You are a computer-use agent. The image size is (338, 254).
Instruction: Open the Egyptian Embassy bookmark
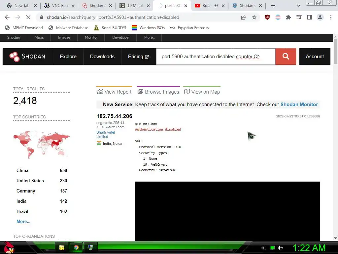point(189,28)
